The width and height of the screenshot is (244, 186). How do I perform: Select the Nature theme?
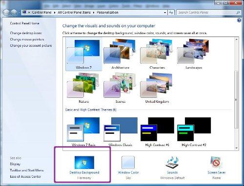pos(83,88)
